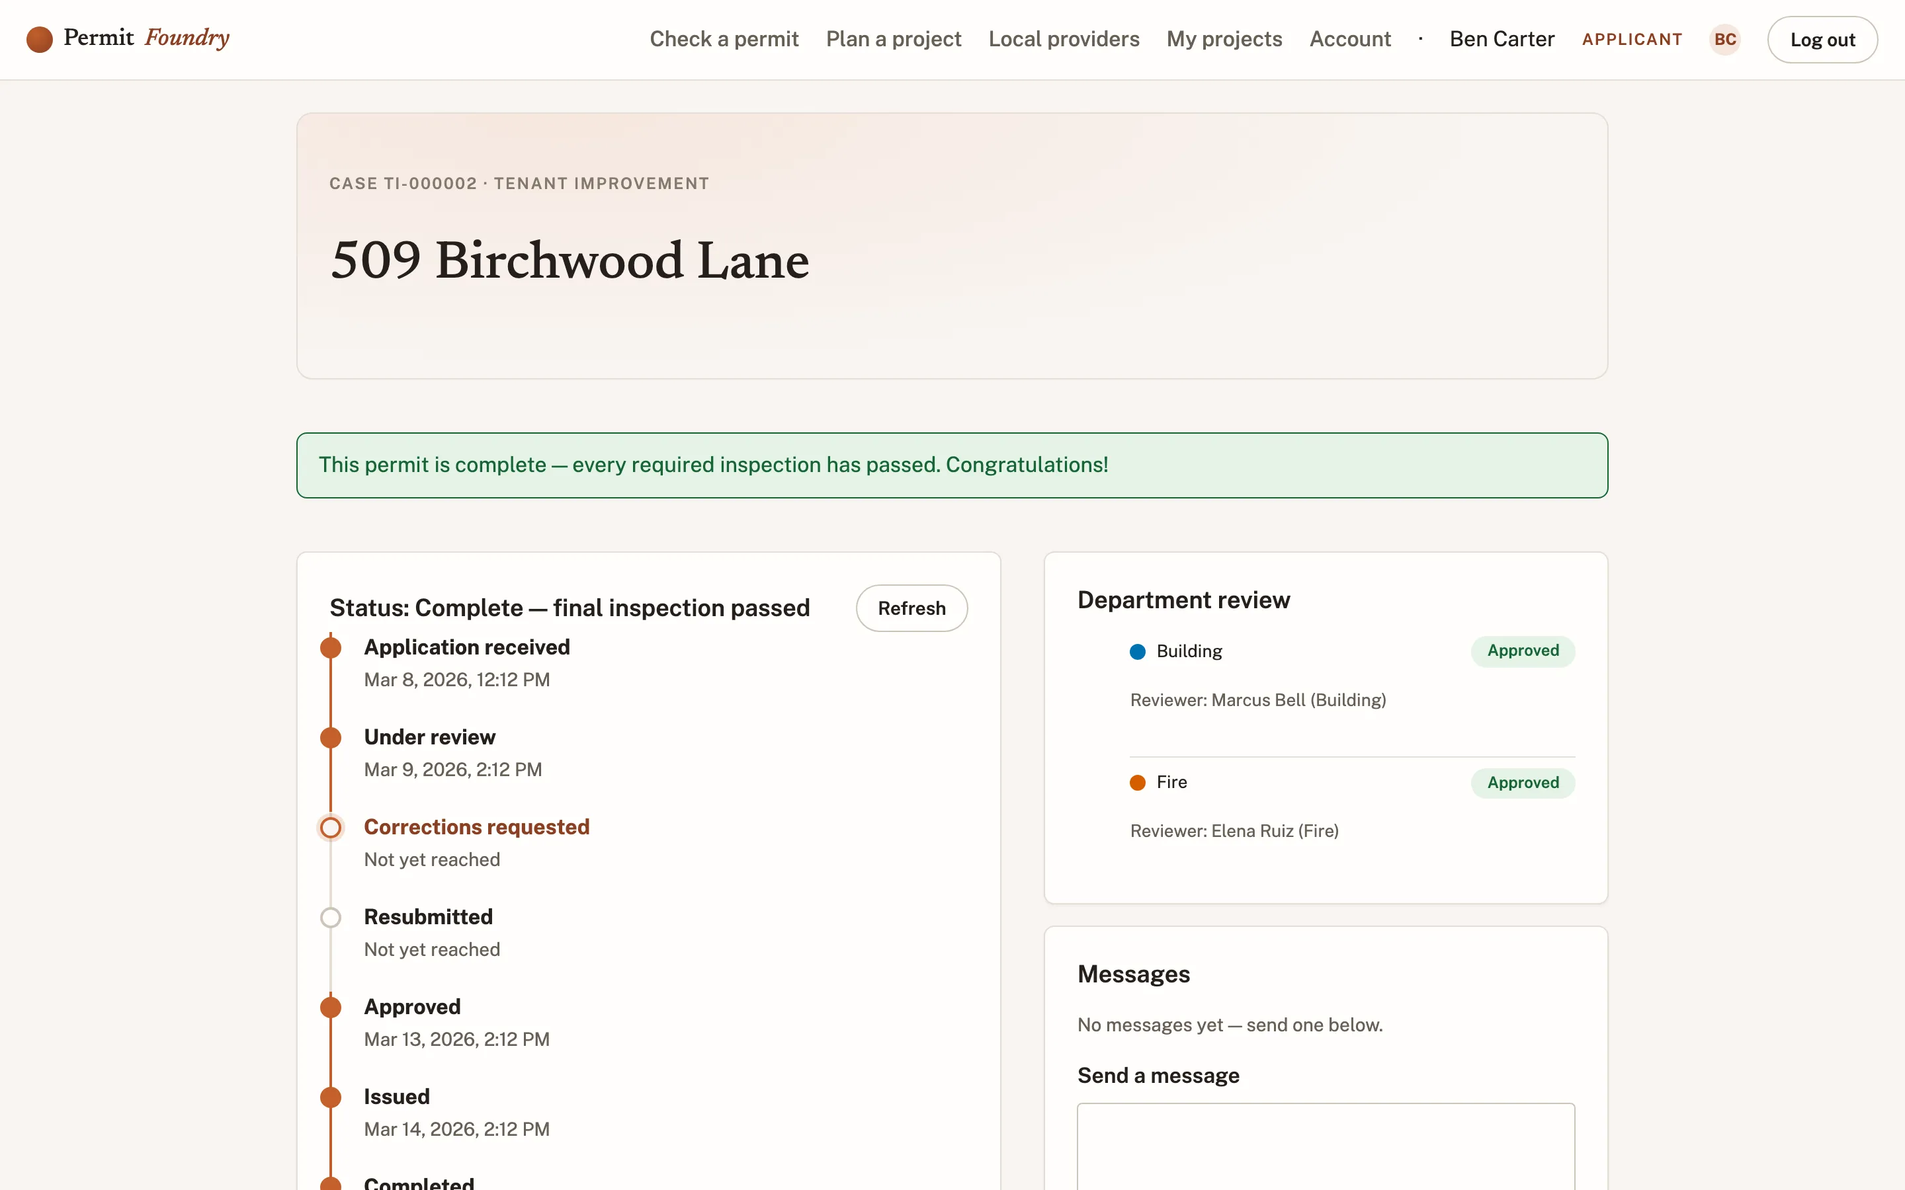Click the Issued step title

tap(397, 1097)
